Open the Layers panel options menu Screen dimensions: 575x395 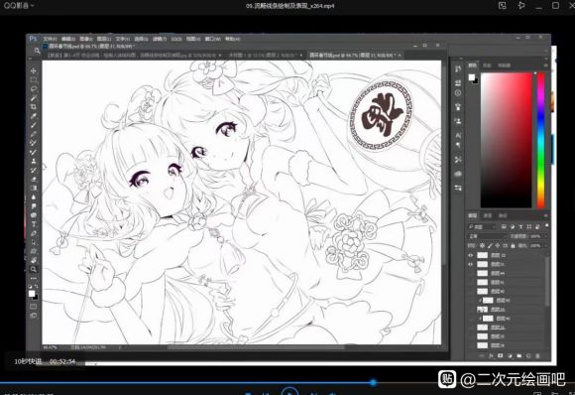pos(545,215)
